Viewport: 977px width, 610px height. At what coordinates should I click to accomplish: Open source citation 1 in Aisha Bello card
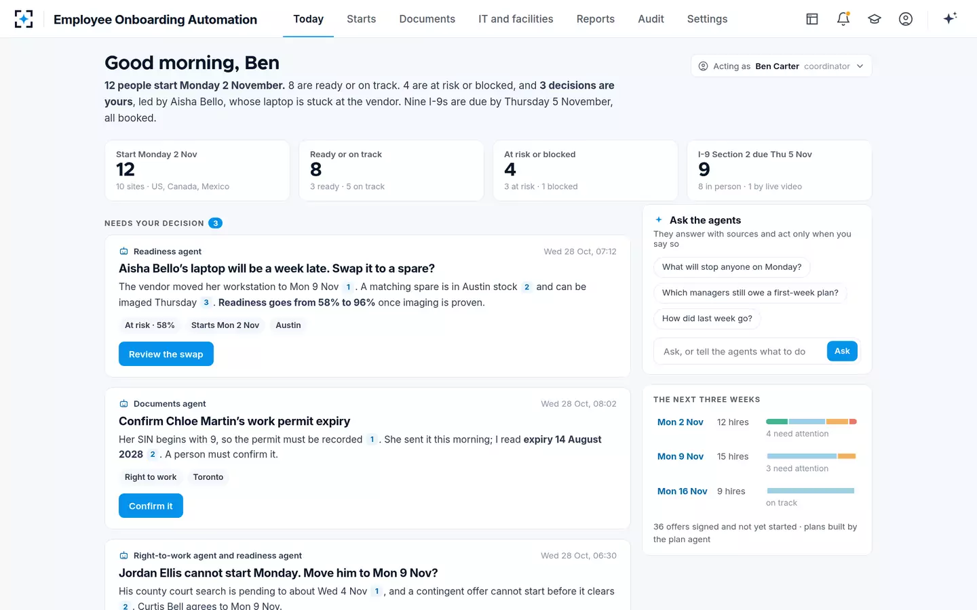tap(348, 287)
